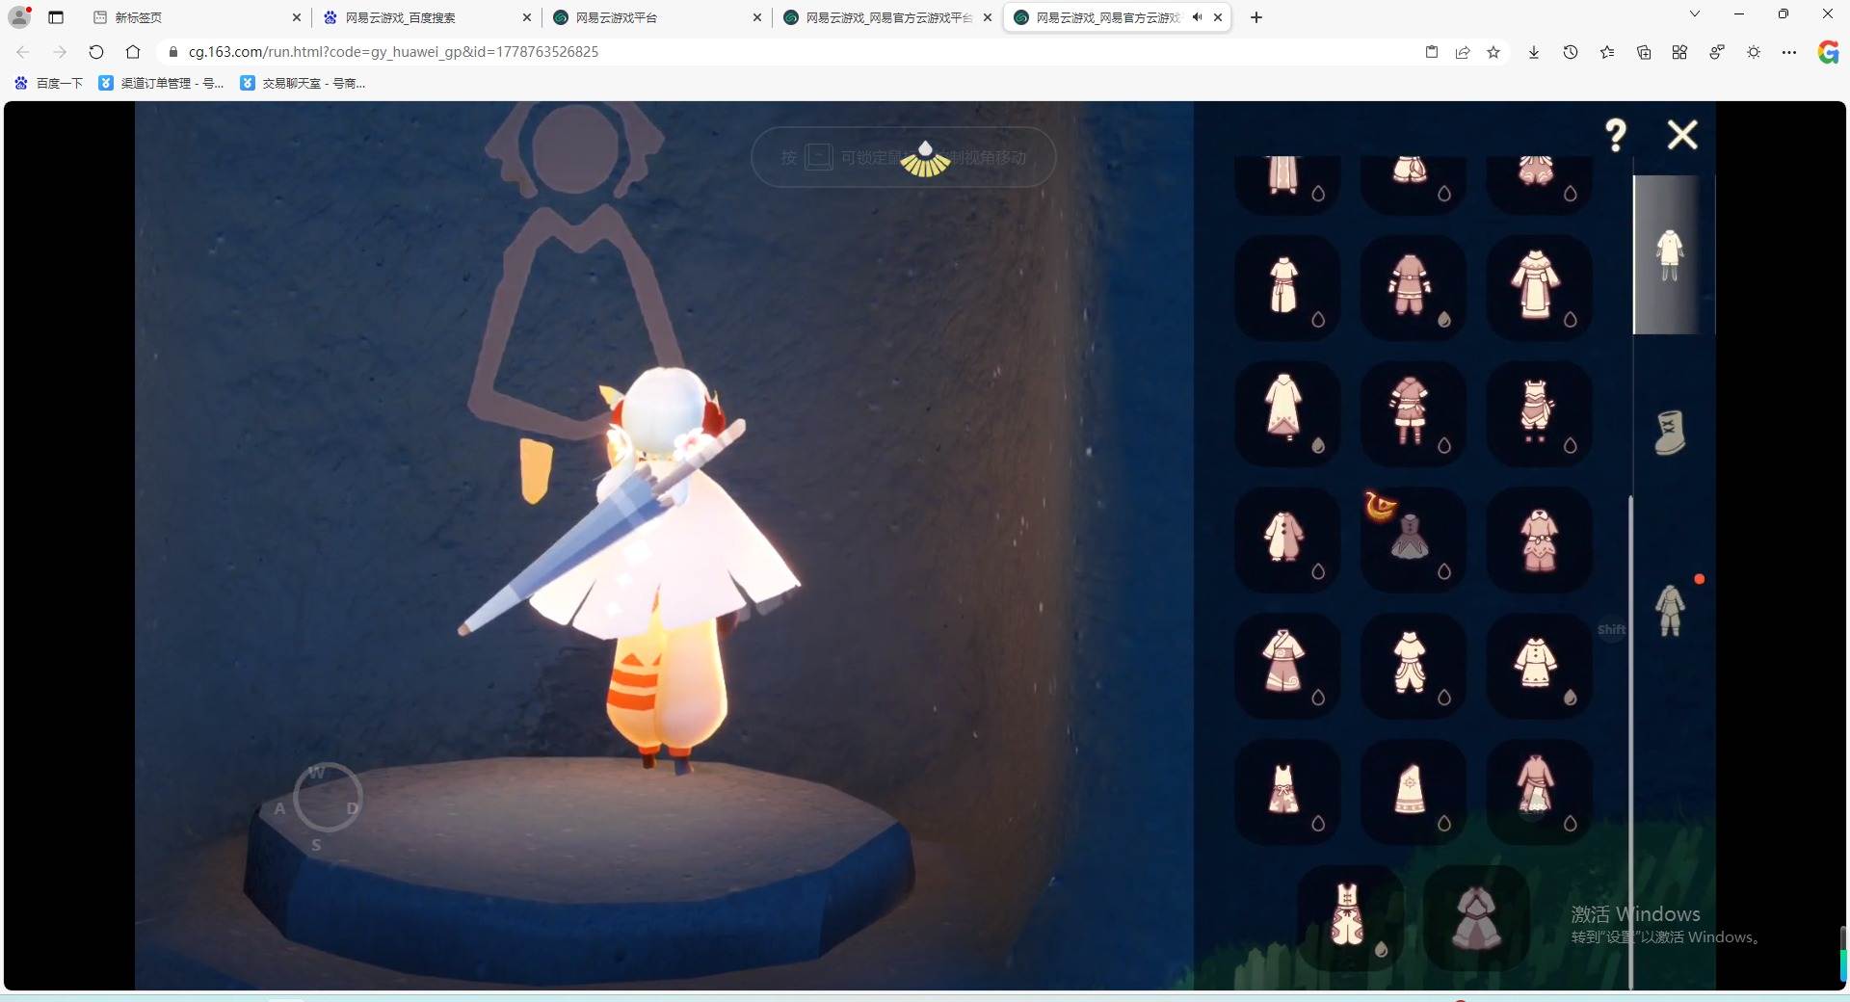Click orange season badge on gray dress
Screen dimensions: 1850x1002
1381,505
